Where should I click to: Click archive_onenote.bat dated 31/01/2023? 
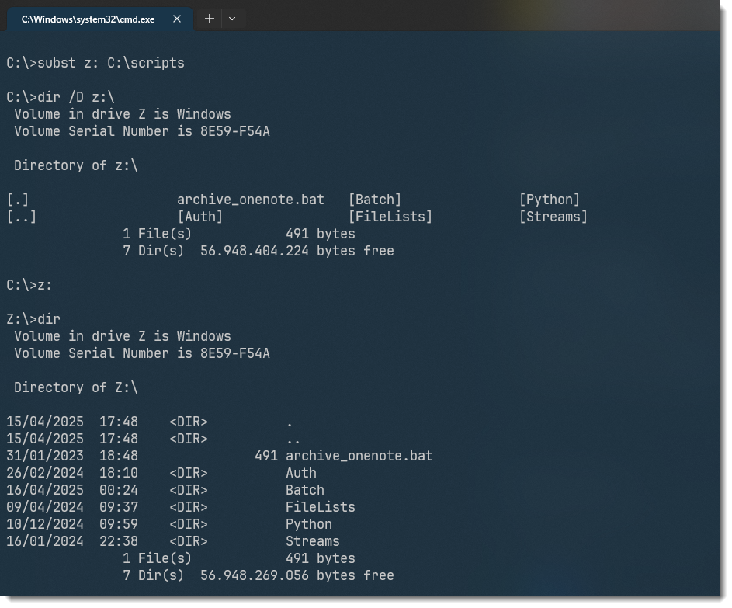[x=359, y=456]
